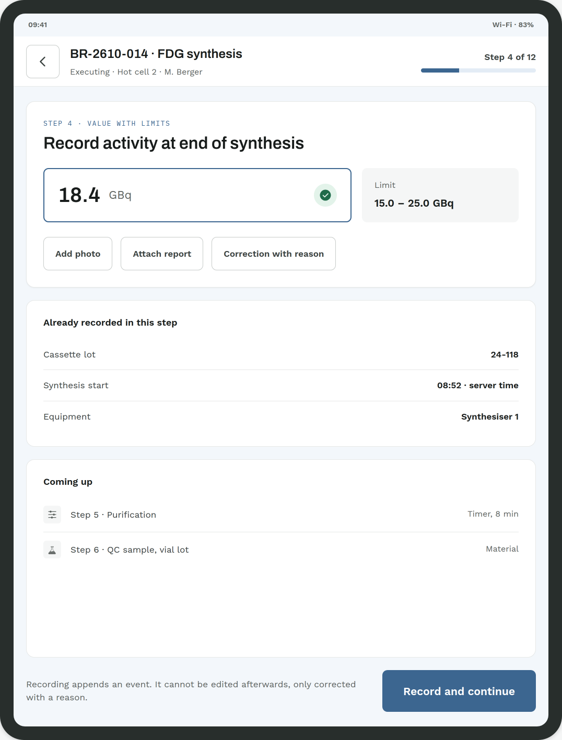Screen dimensions: 562x740
Task: Tap Record and continue
Action: pos(459,691)
